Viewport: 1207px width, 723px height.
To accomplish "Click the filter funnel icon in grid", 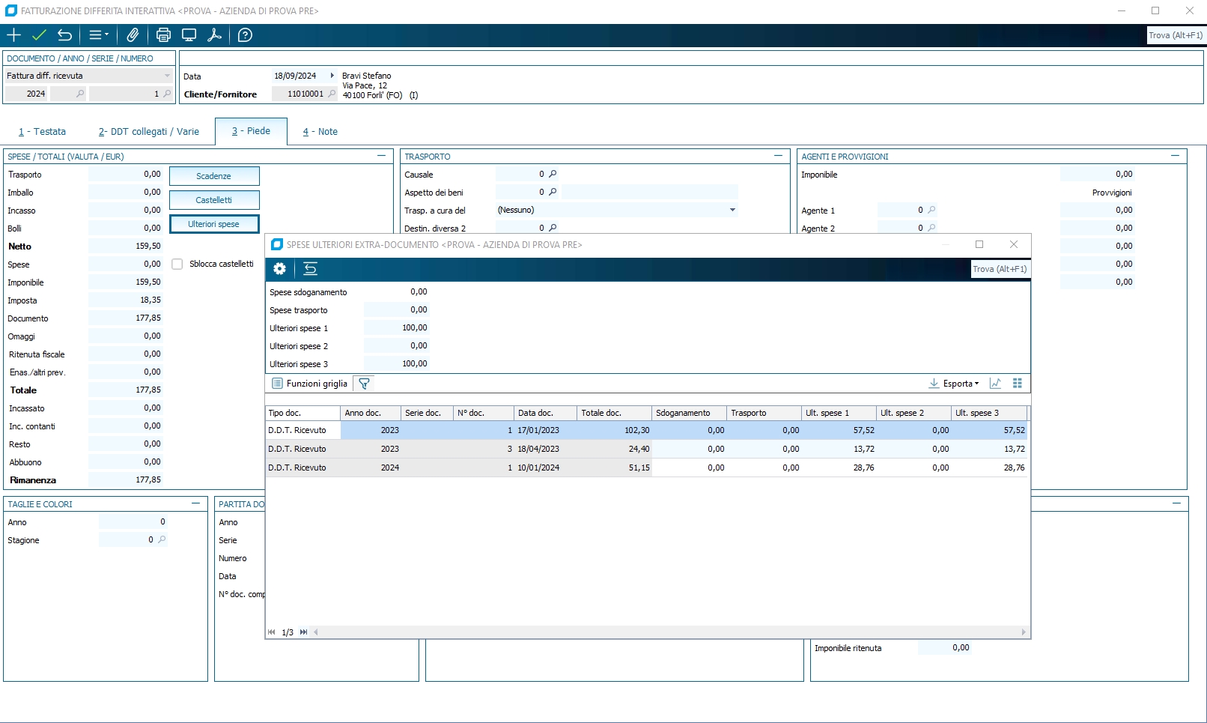I will point(364,384).
